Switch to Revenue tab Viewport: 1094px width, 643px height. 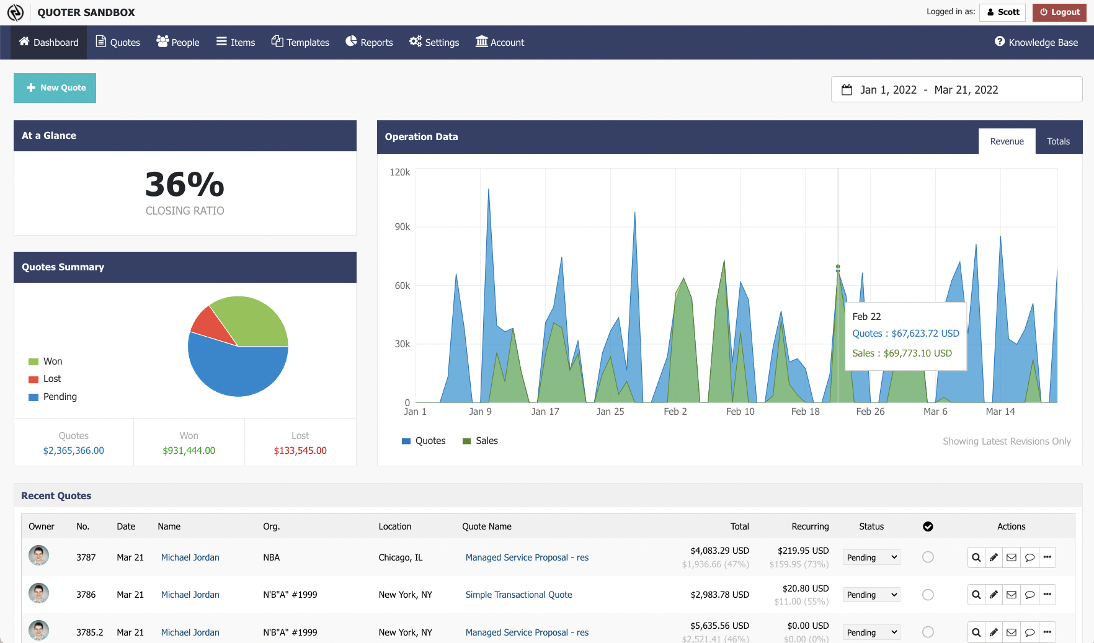(1007, 141)
